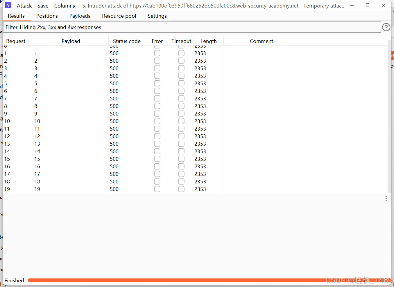This screenshot has height=287, width=394.
Task: Click the Save menu to save results
Action: [43, 5]
